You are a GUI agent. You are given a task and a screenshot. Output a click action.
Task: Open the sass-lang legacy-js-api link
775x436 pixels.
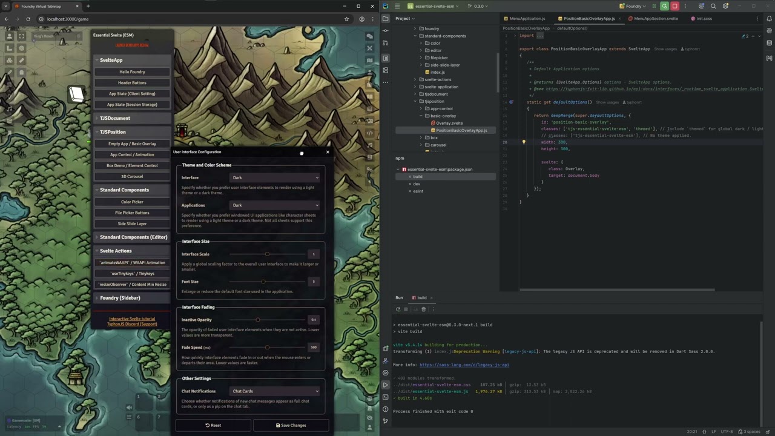(x=464, y=365)
